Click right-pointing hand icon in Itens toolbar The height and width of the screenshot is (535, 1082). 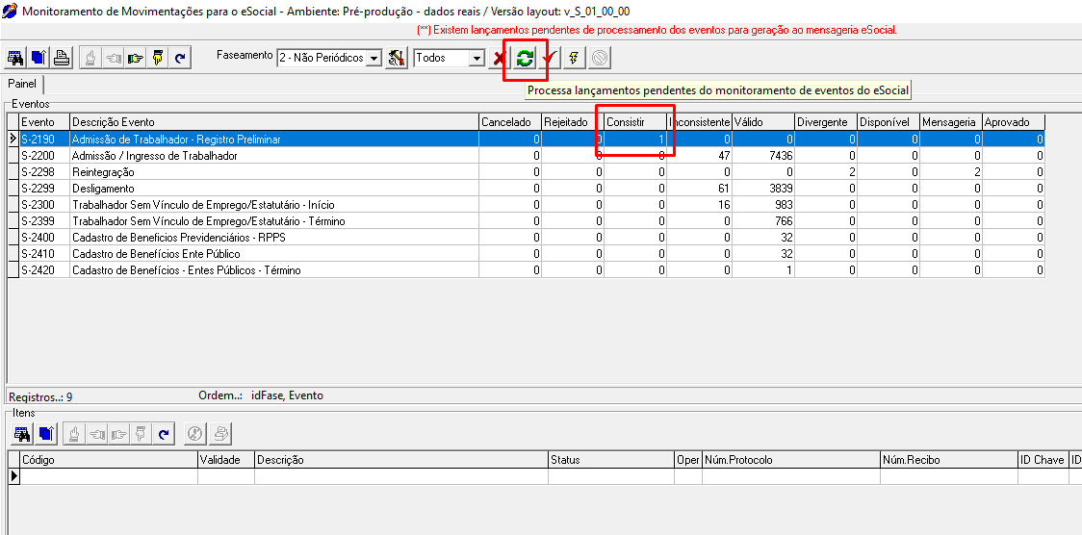pyautogui.click(x=118, y=434)
